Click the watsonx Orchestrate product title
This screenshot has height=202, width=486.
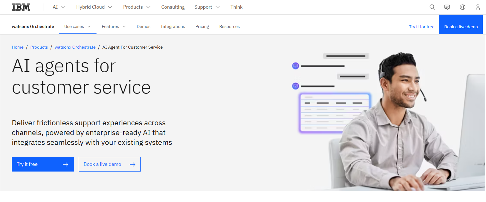[33, 26]
